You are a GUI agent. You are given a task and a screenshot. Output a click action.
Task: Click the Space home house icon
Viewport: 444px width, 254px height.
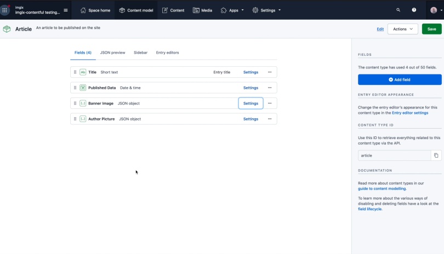pyautogui.click(x=83, y=10)
